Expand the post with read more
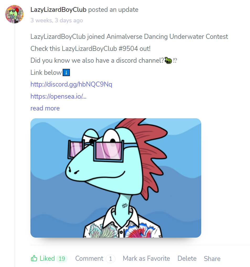 click(x=45, y=108)
